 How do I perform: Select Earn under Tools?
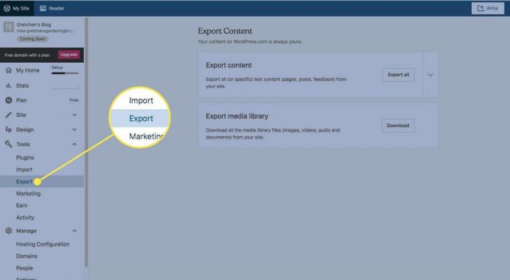(x=22, y=206)
